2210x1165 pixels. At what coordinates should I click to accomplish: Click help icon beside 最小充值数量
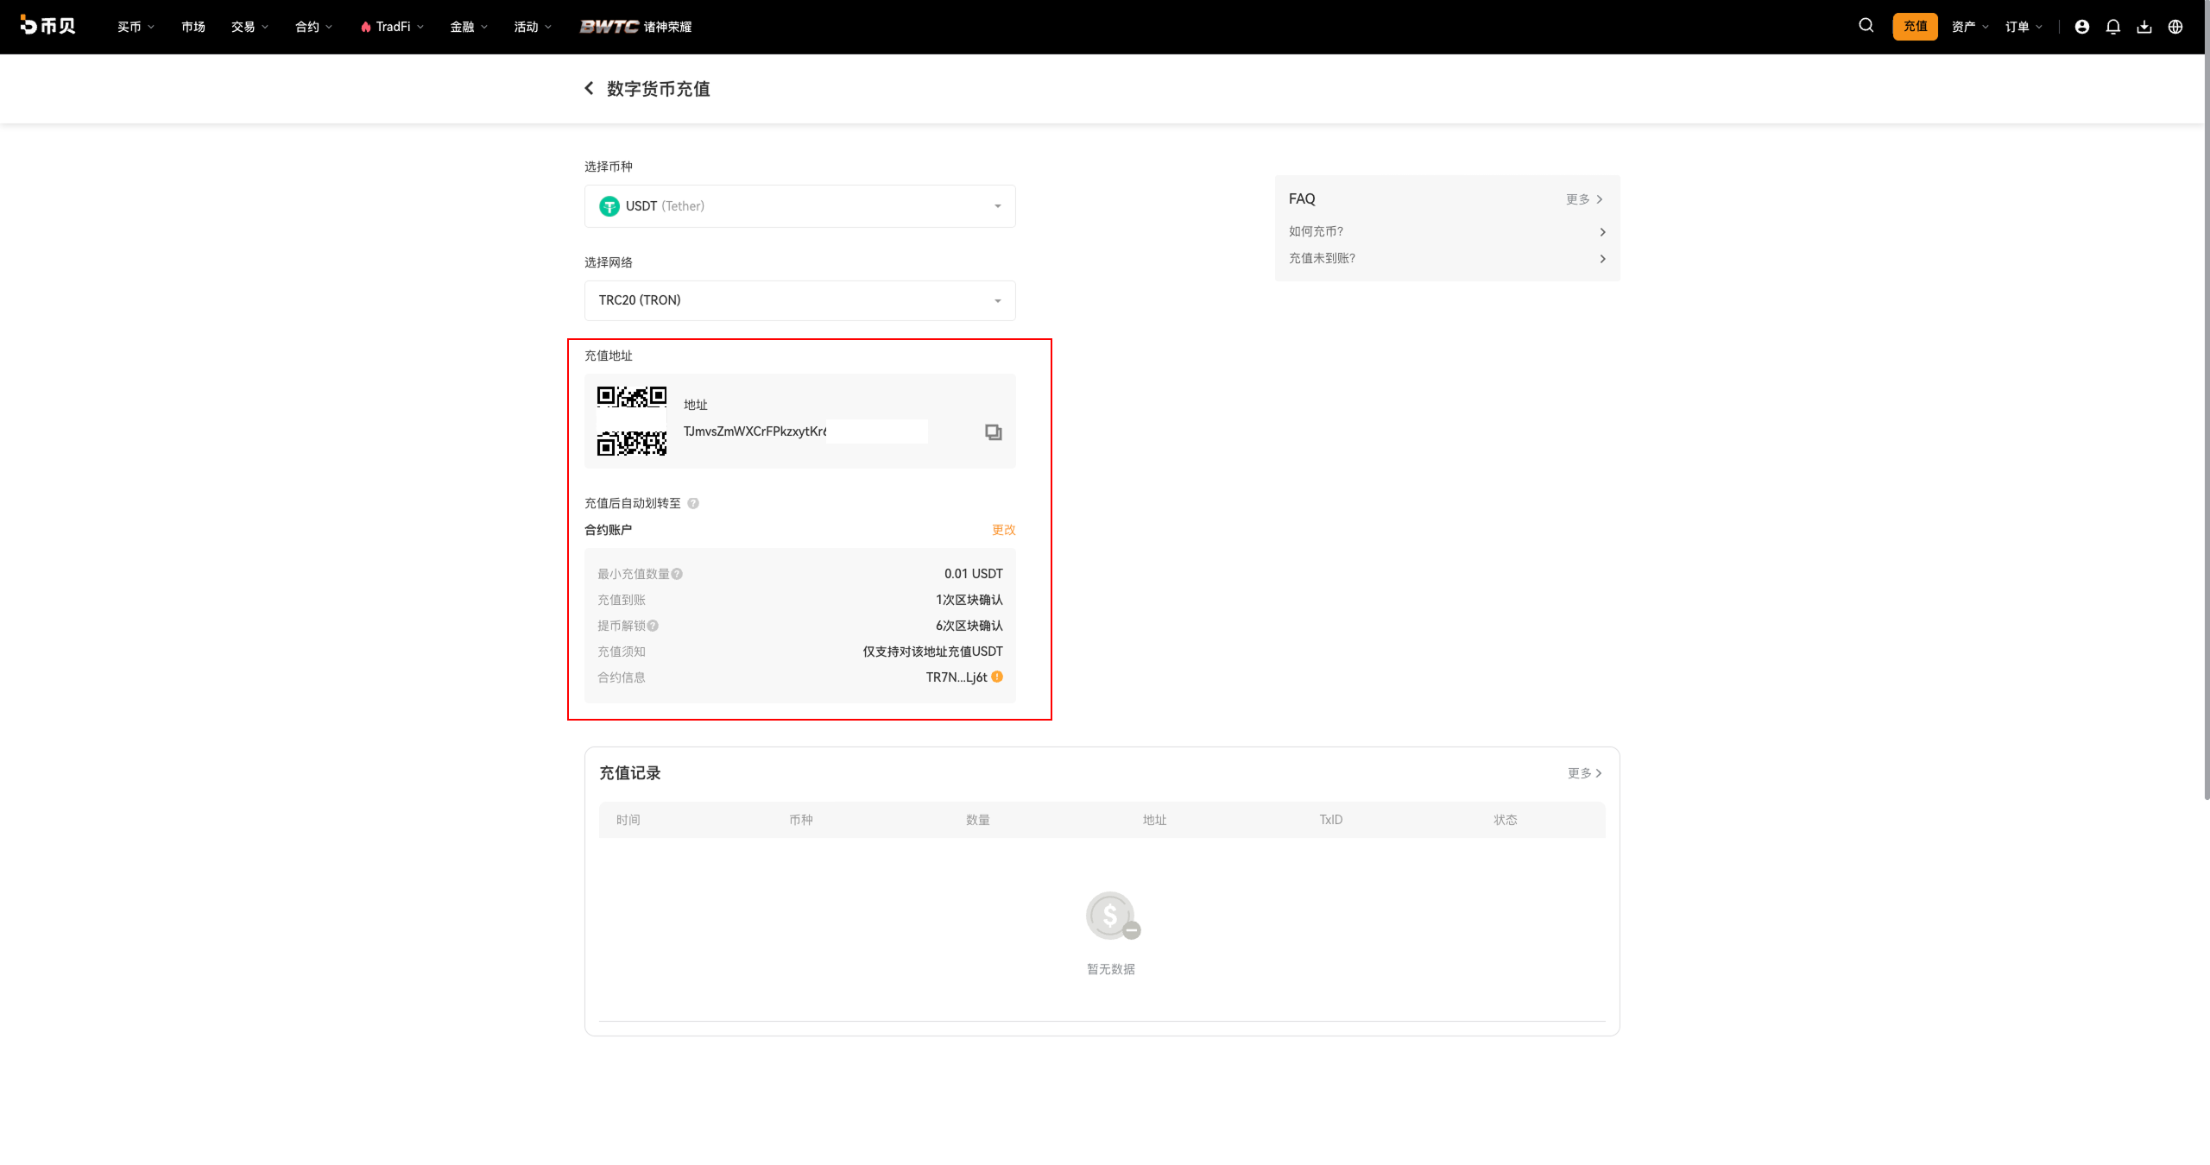(x=677, y=574)
